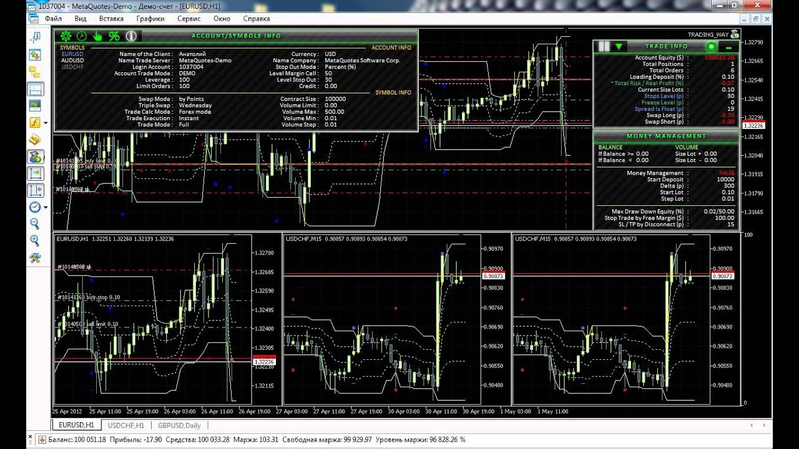Select EURUSD in the Symbols list
Screen dimensions: 799x449
pyautogui.click(x=72, y=54)
